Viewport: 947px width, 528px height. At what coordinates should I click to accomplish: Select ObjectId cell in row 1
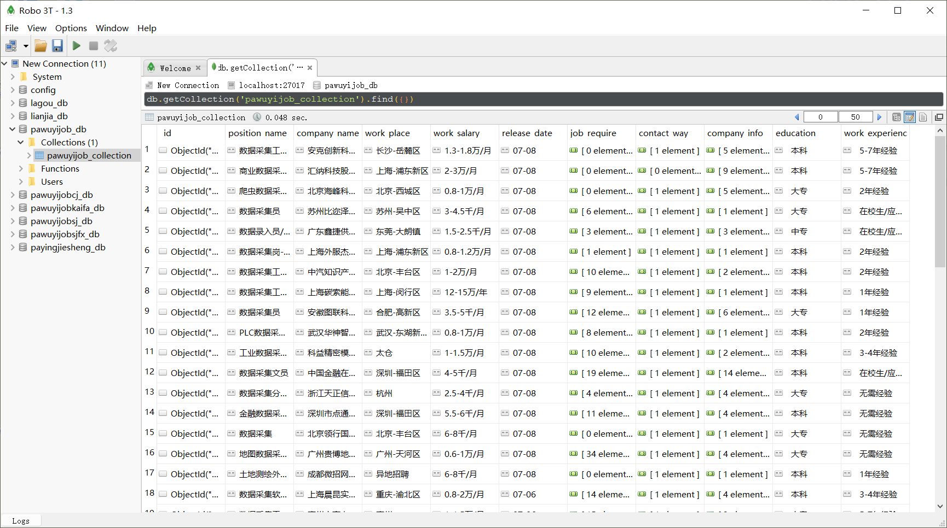tap(191, 150)
